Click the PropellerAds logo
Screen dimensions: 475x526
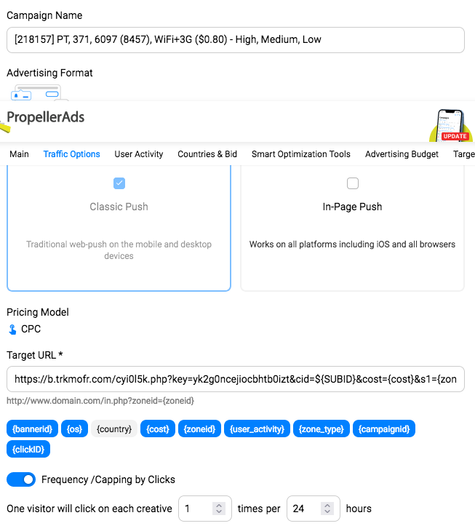click(x=46, y=117)
